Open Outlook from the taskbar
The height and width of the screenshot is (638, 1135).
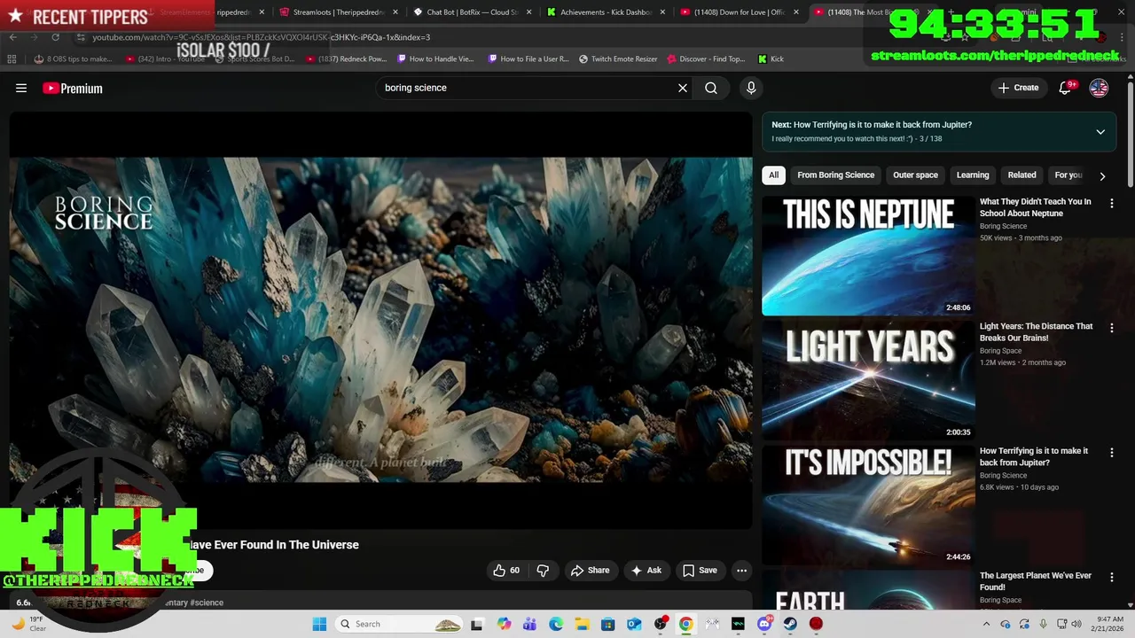click(634, 624)
